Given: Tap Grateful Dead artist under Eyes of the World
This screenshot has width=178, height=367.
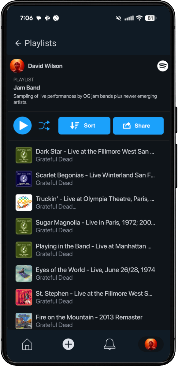Looking at the screenshot, I should 54,278.
